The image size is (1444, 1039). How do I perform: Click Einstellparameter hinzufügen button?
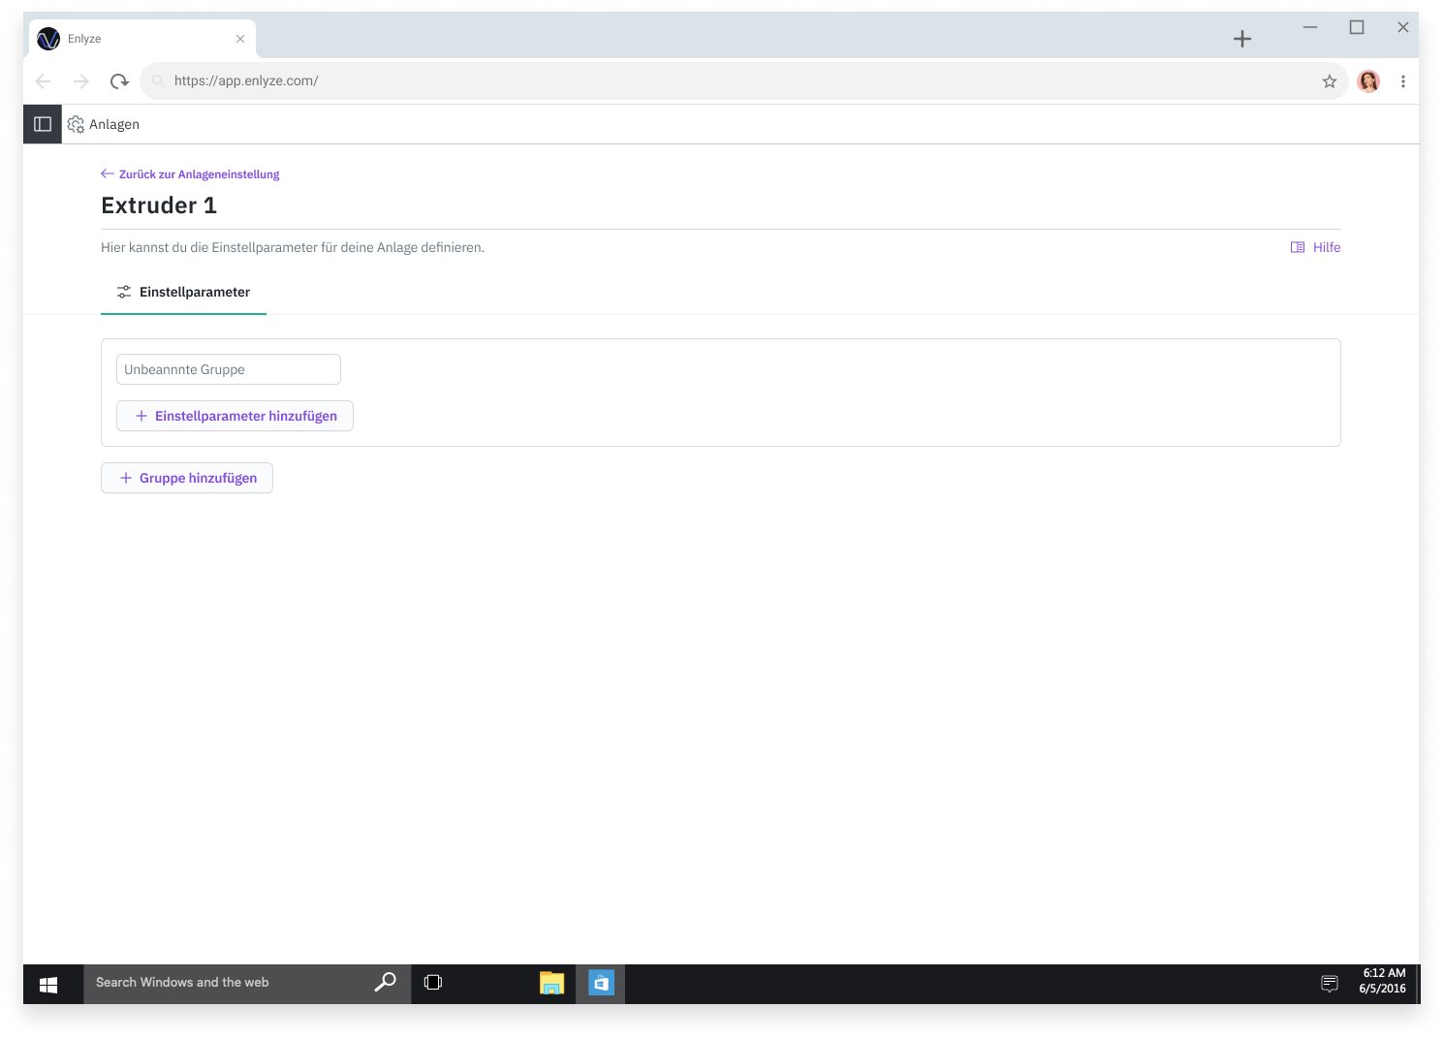(235, 416)
